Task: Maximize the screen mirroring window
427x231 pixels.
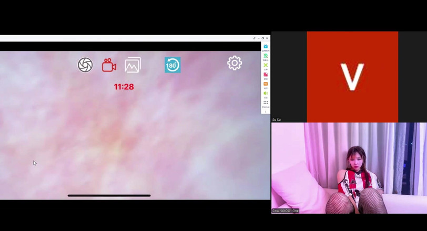Action: 263,38
